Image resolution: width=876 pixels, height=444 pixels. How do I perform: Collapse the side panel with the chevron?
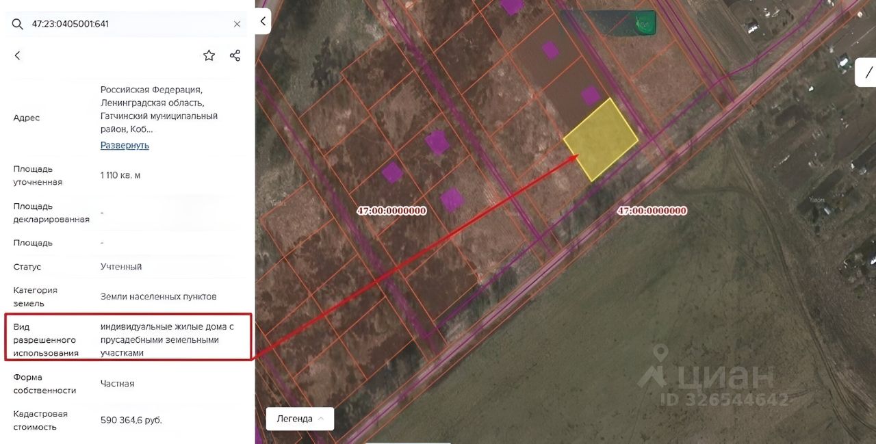pyautogui.click(x=263, y=21)
